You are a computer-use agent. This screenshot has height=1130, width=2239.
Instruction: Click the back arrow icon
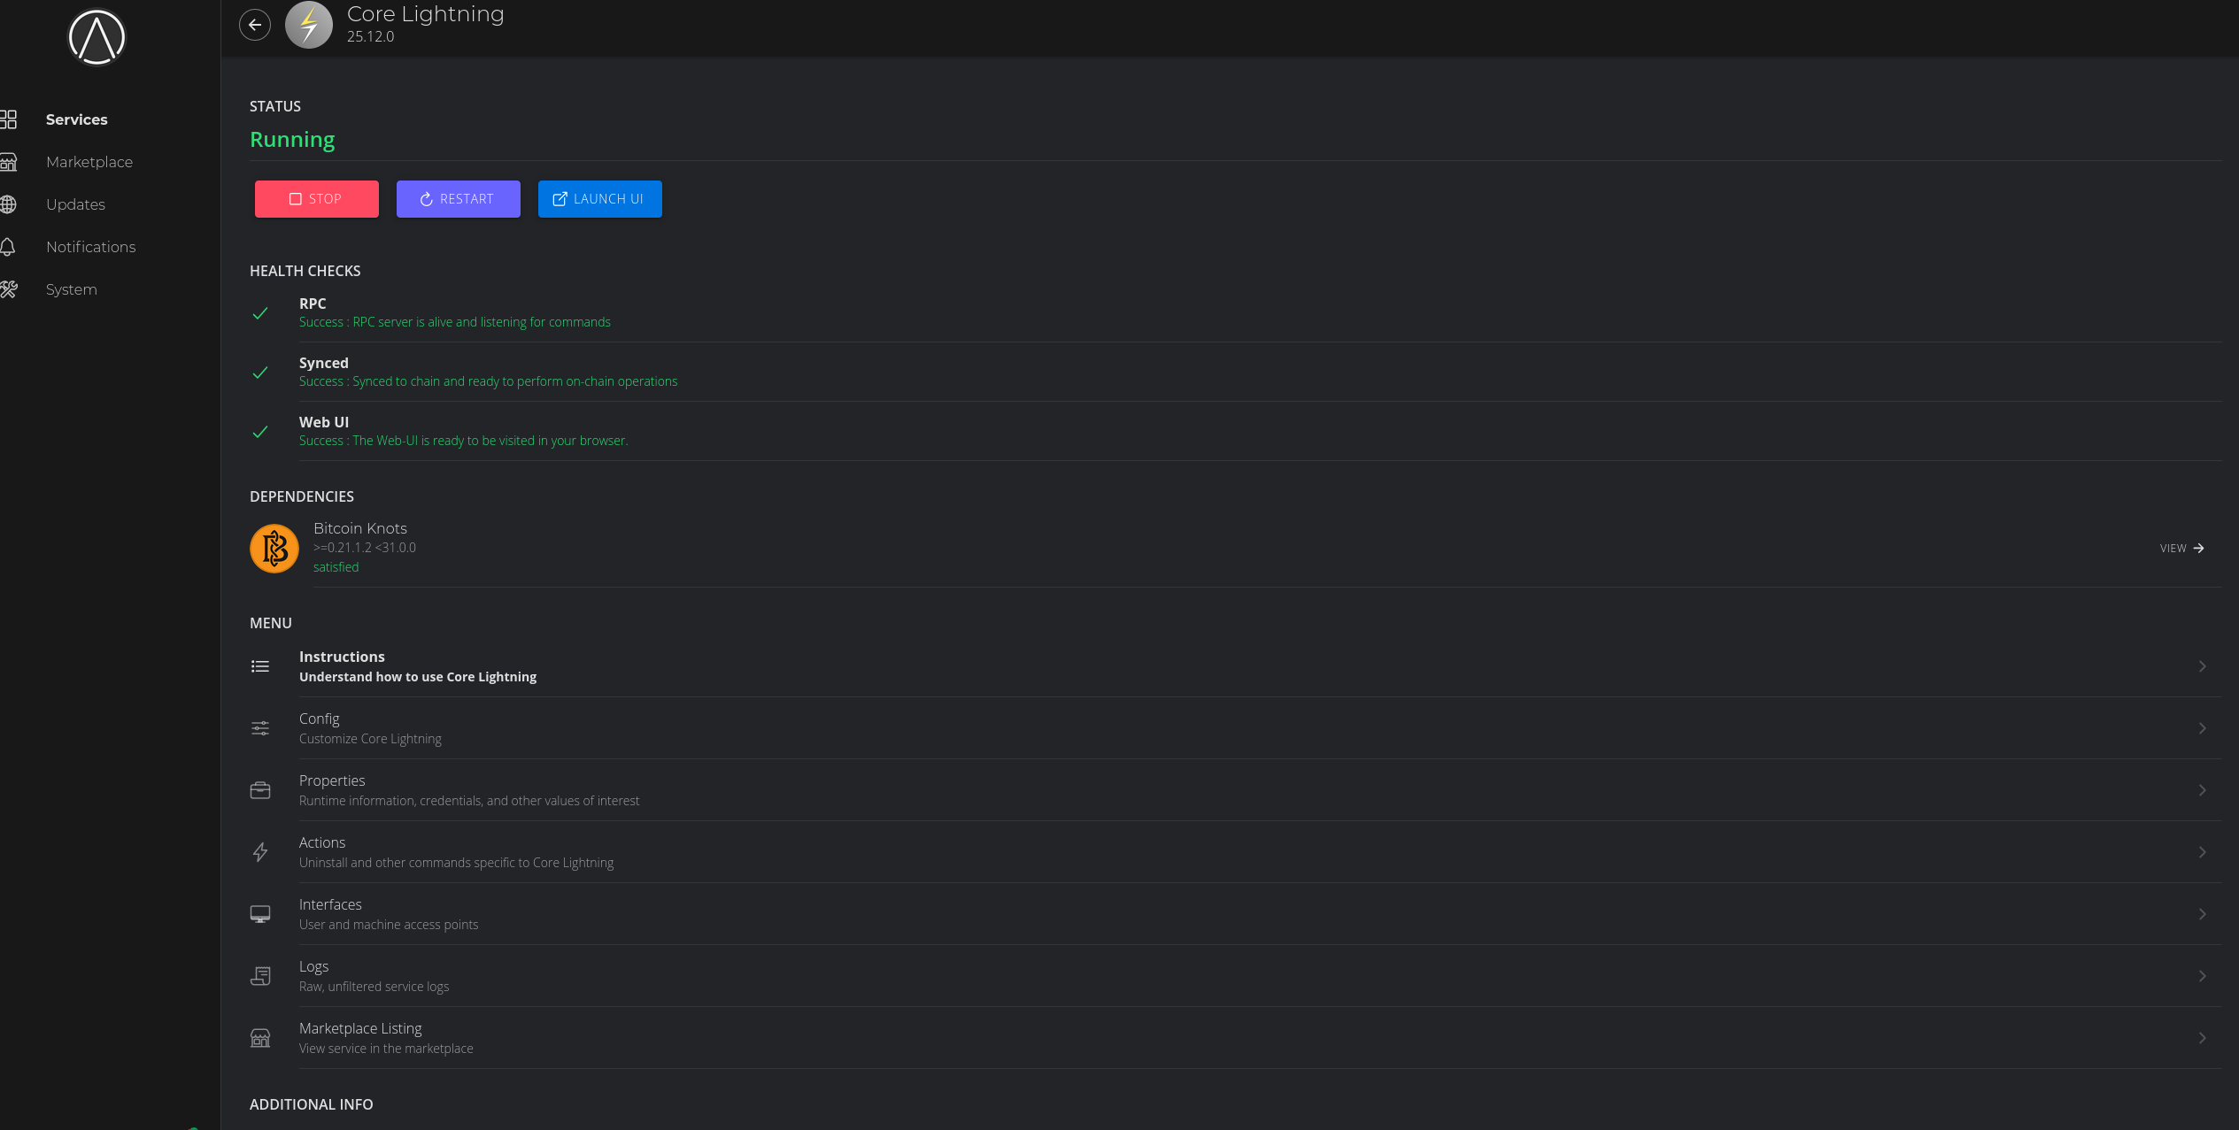tap(255, 25)
